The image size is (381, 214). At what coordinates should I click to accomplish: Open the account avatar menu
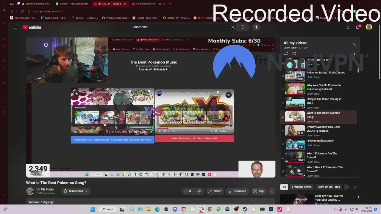369,27
